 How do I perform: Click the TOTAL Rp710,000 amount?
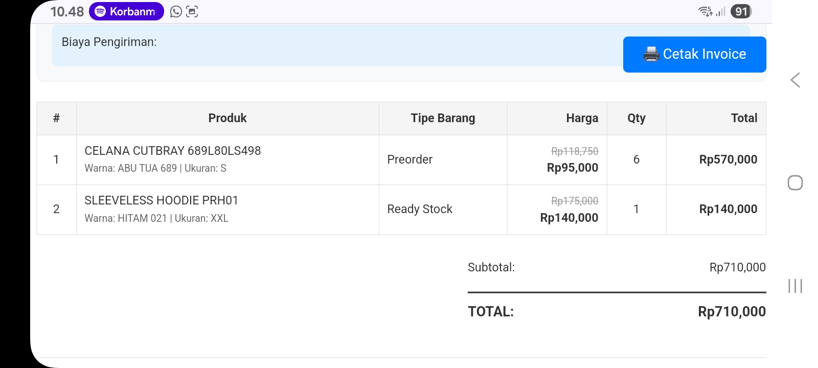[732, 312]
